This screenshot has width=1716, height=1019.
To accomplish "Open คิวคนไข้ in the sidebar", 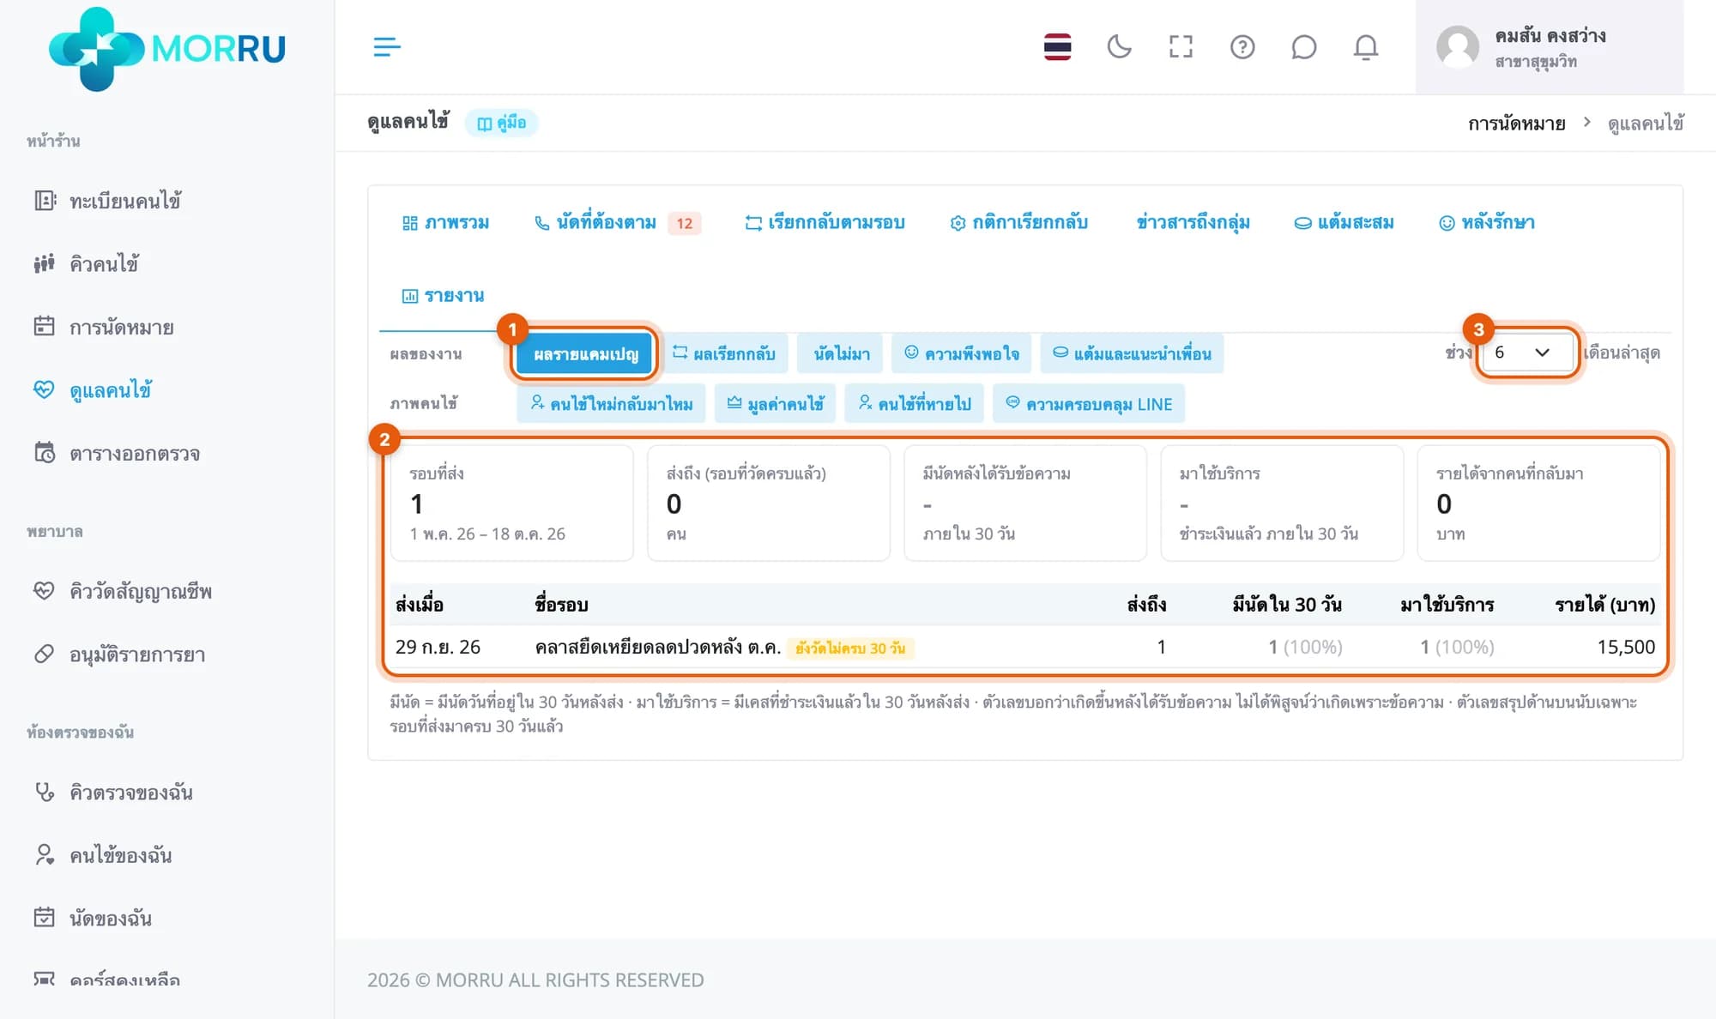I will [86, 264].
